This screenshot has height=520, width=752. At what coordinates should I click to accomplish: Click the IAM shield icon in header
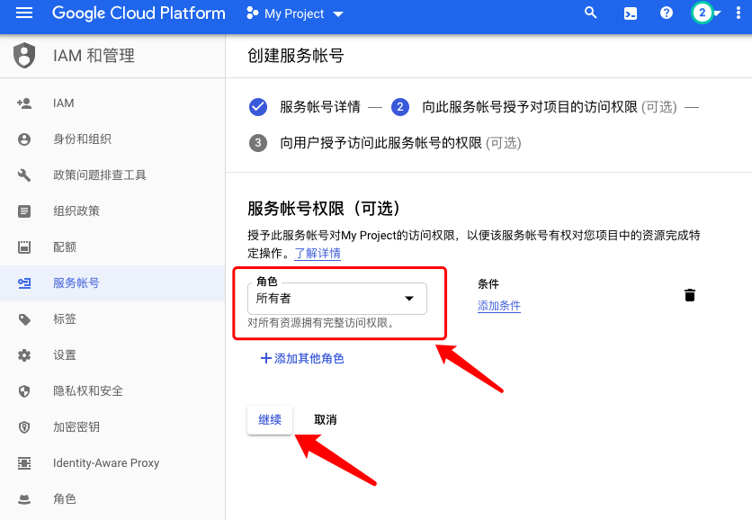[x=24, y=56]
